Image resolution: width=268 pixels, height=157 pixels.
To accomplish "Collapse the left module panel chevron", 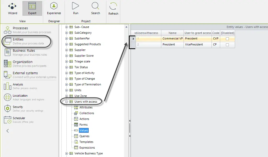I will pyautogui.click(x=8, y=131).
